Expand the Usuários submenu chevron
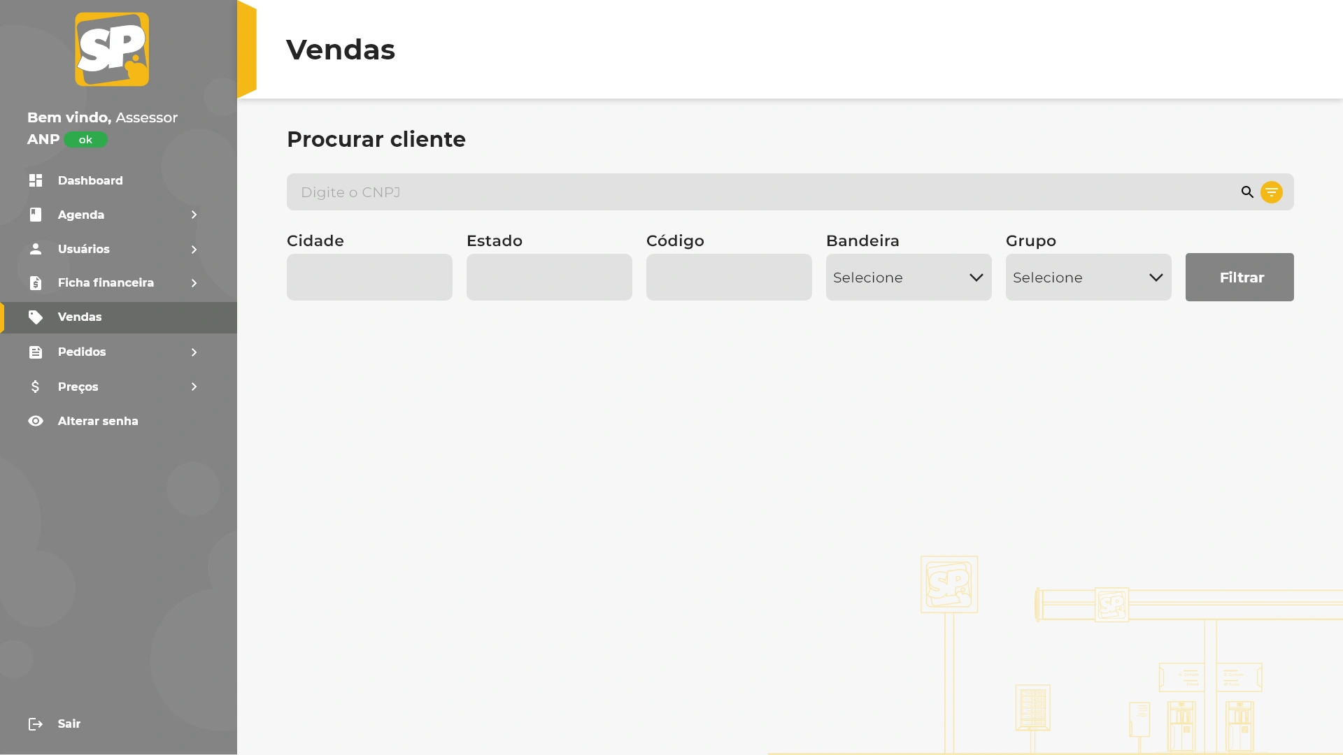1343x755 pixels. (194, 250)
